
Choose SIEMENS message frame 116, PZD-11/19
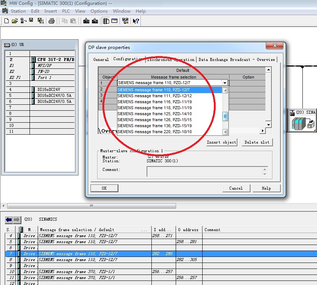(x=169, y=102)
